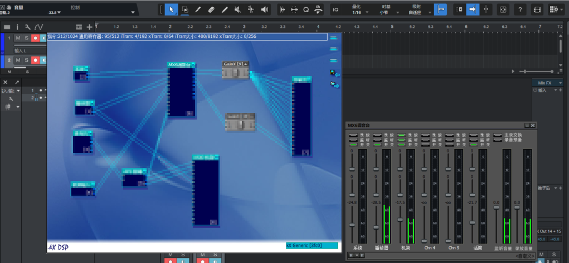Arm record on track 1

coord(35,38)
